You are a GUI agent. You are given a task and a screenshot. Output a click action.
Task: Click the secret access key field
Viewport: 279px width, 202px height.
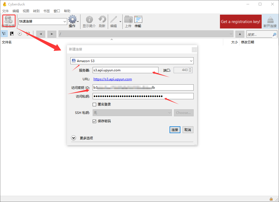(x=143, y=96)
